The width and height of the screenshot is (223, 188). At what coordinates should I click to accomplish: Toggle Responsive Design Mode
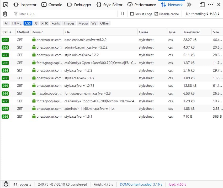point(202,4)
